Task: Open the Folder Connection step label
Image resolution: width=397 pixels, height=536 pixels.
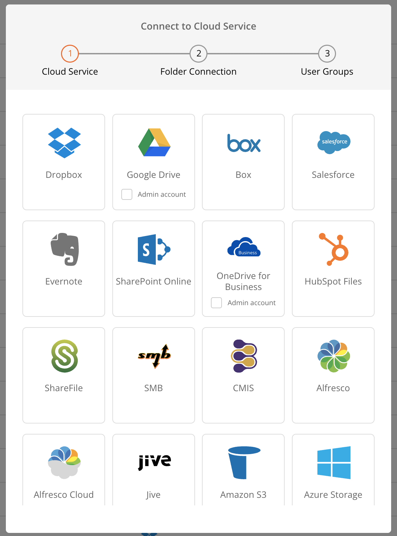Action: coord(198,72)
